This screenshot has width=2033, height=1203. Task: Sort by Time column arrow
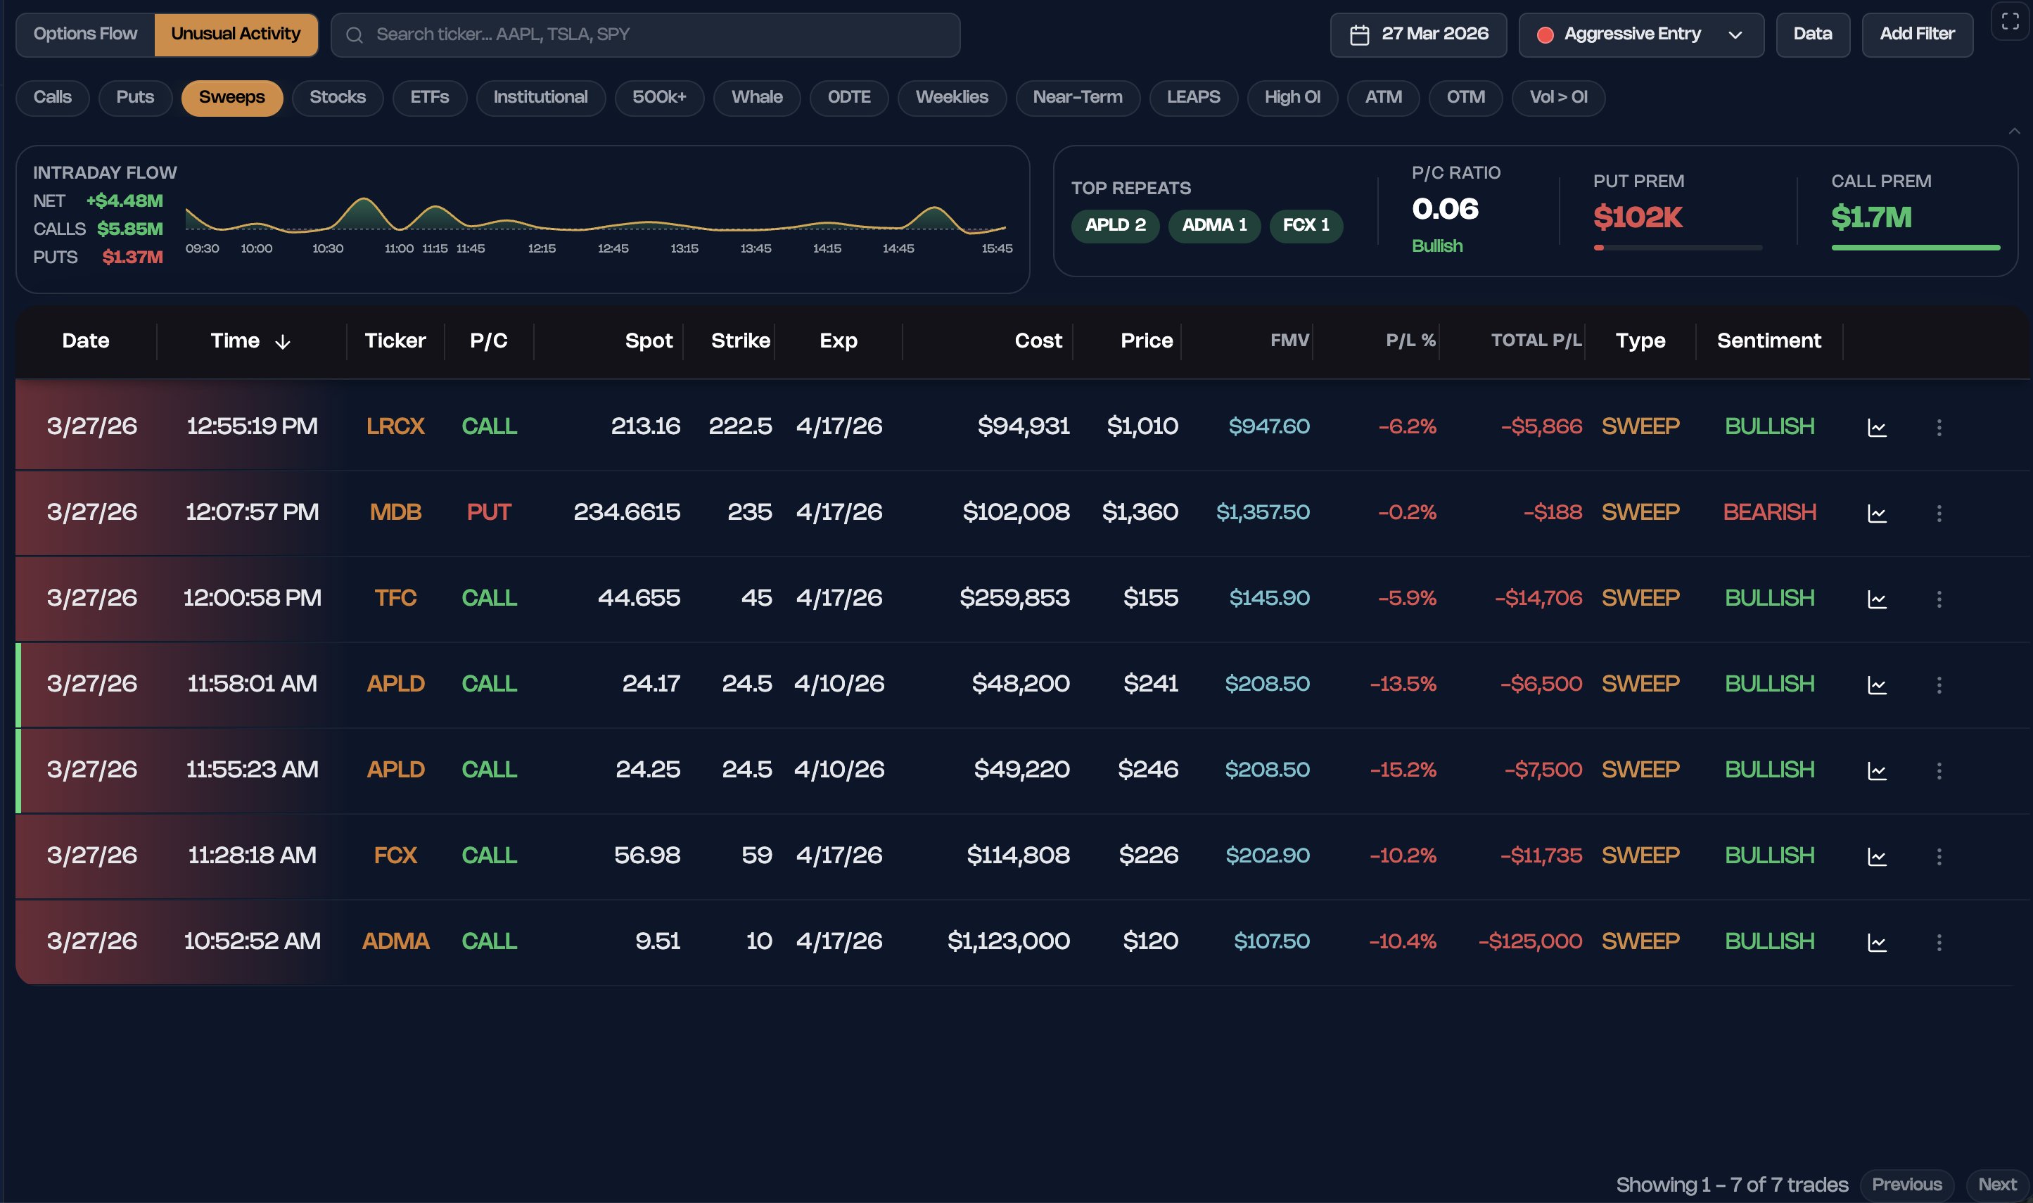click(x=282, y=342)
